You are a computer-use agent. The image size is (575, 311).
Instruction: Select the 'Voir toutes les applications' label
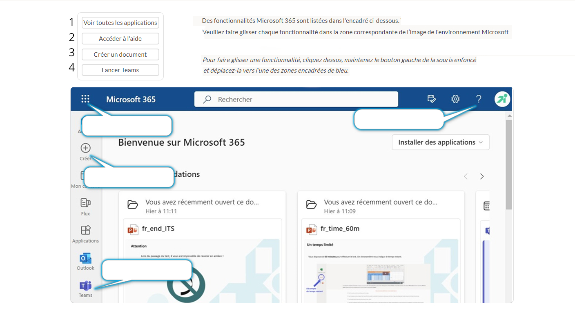pos(120,23)
